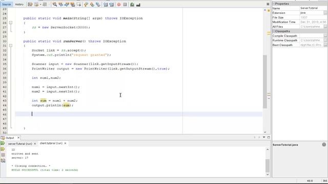Comment the selected code lines
328x184 pixels.
(x=132, y=5)
